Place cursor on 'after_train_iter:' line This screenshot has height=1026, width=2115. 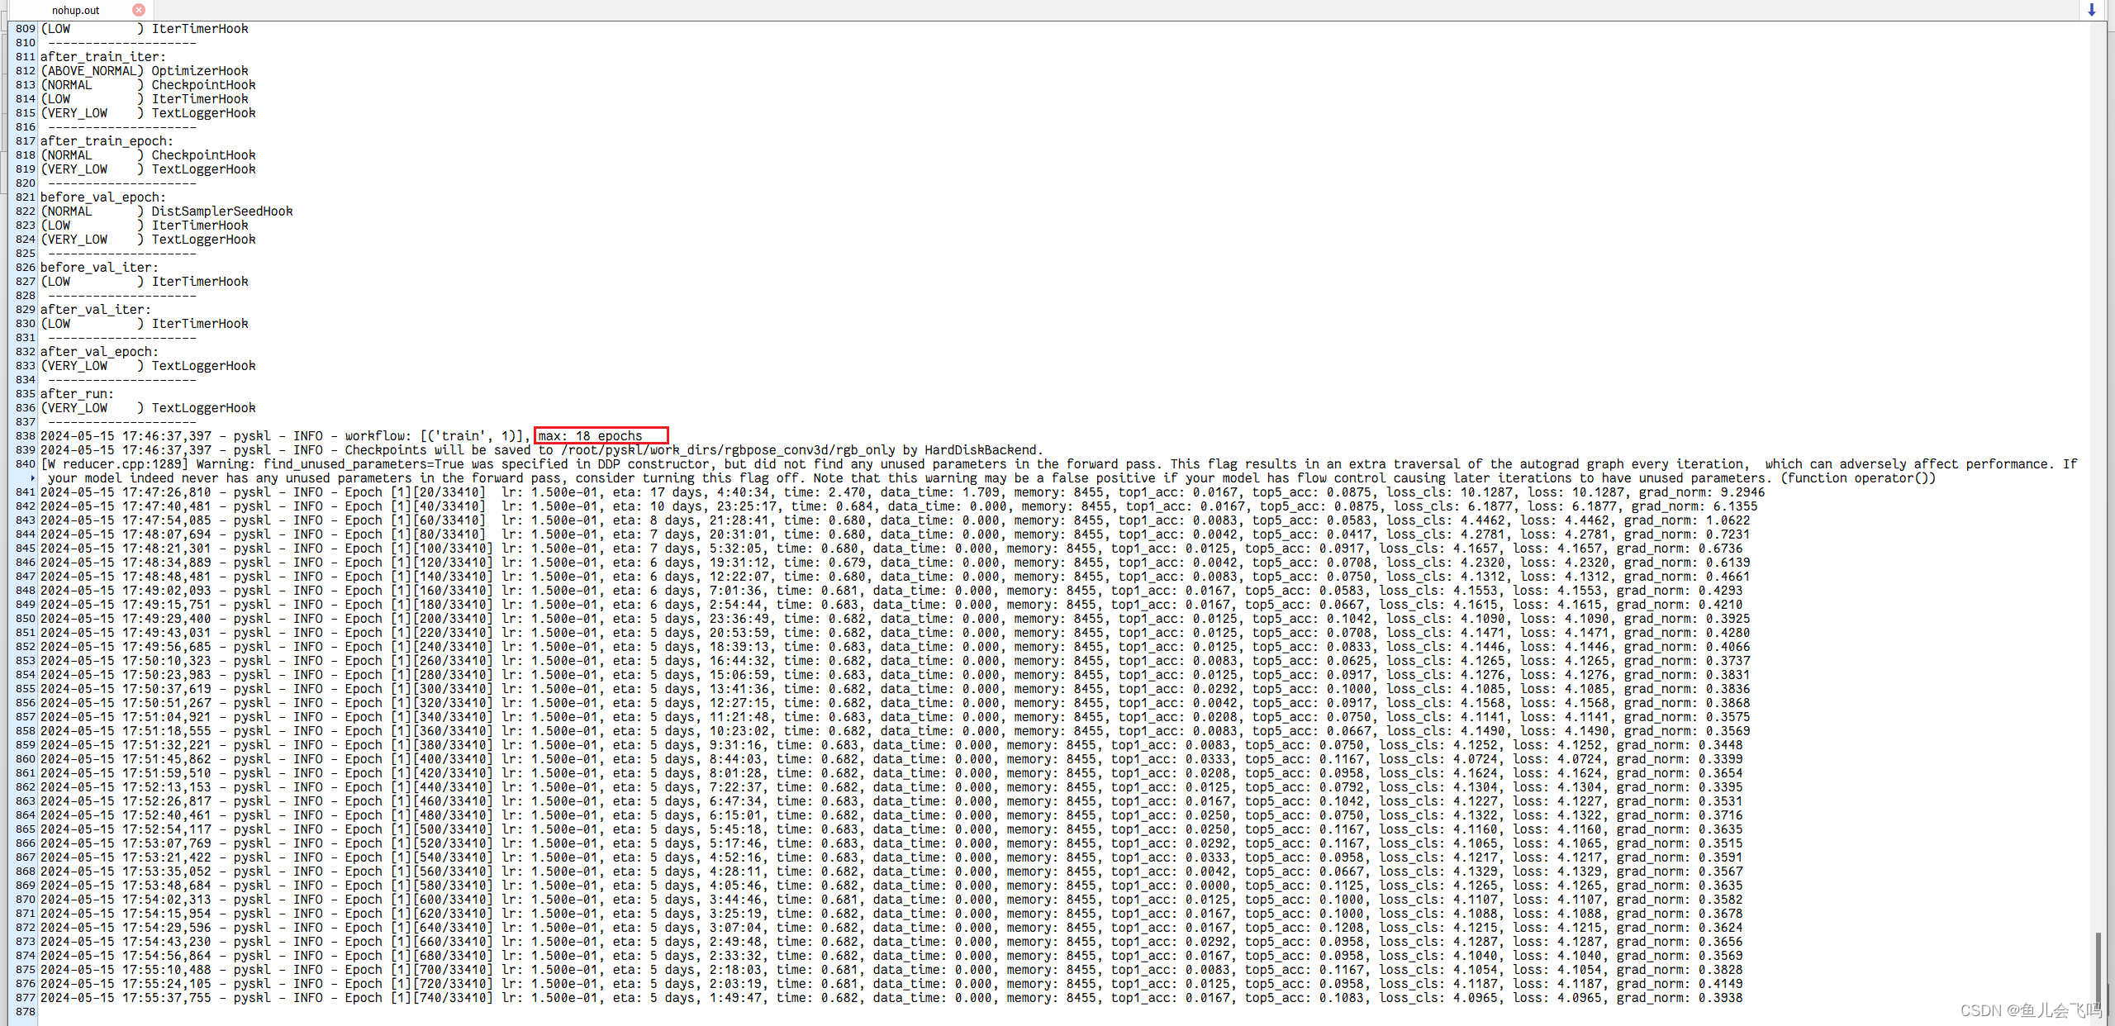[102, 56]
